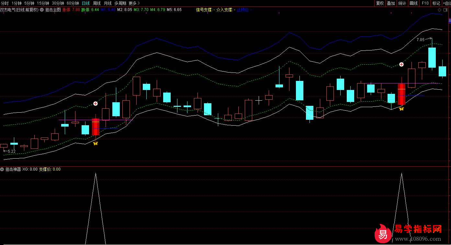Click the M1 indicator value
This screenshot has height=245, width=451.
tap(108, 10)
